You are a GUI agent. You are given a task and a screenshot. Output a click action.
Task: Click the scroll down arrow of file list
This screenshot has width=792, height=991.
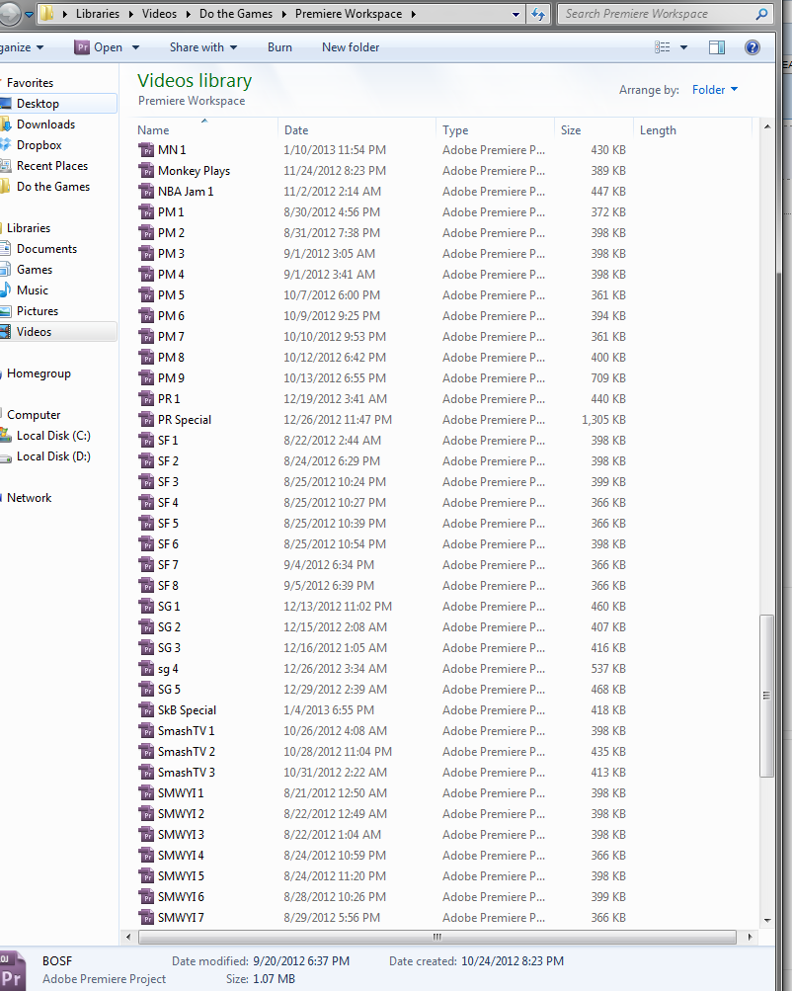[766, 920]
